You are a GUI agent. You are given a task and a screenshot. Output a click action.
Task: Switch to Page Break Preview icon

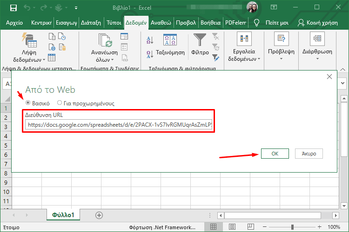(x=251, y=227)
